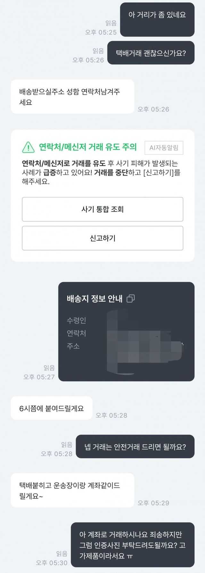Tap the 읽음 label above 오후 05:25

point(111,23)
